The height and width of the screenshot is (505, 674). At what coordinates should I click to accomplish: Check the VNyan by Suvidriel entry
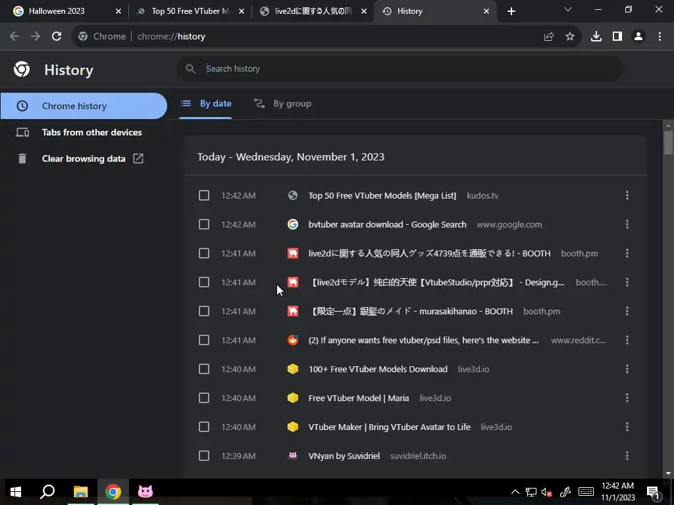204,456
